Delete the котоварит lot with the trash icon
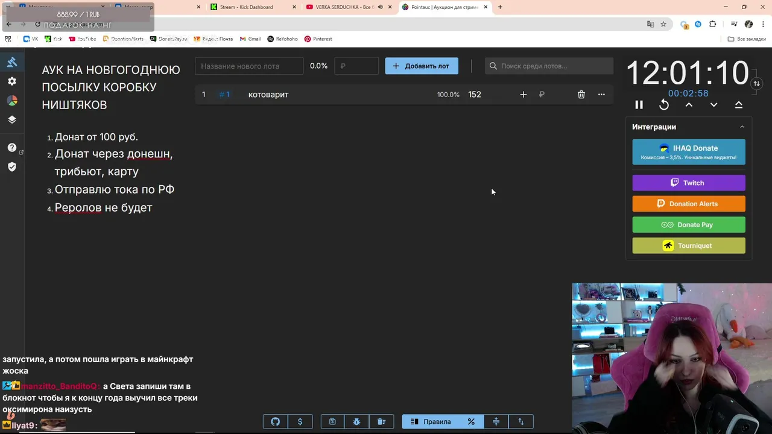This screenshot has height=434, width=772. click(x=581, y=95)
